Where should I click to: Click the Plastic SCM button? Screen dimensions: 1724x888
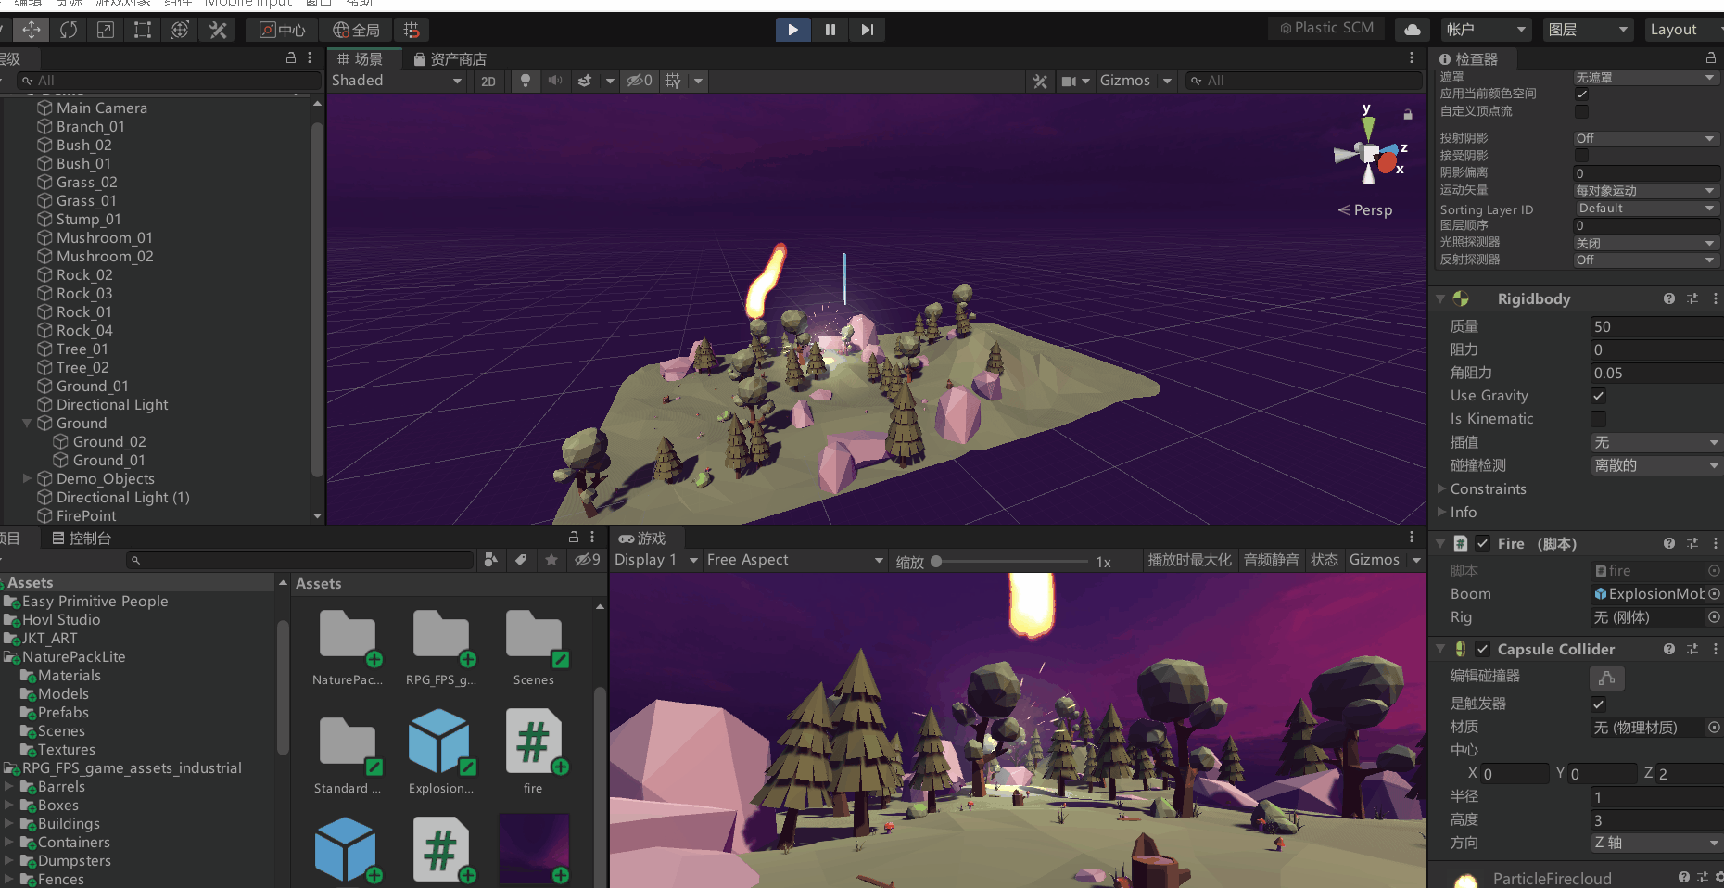[x=1327, y=29]
